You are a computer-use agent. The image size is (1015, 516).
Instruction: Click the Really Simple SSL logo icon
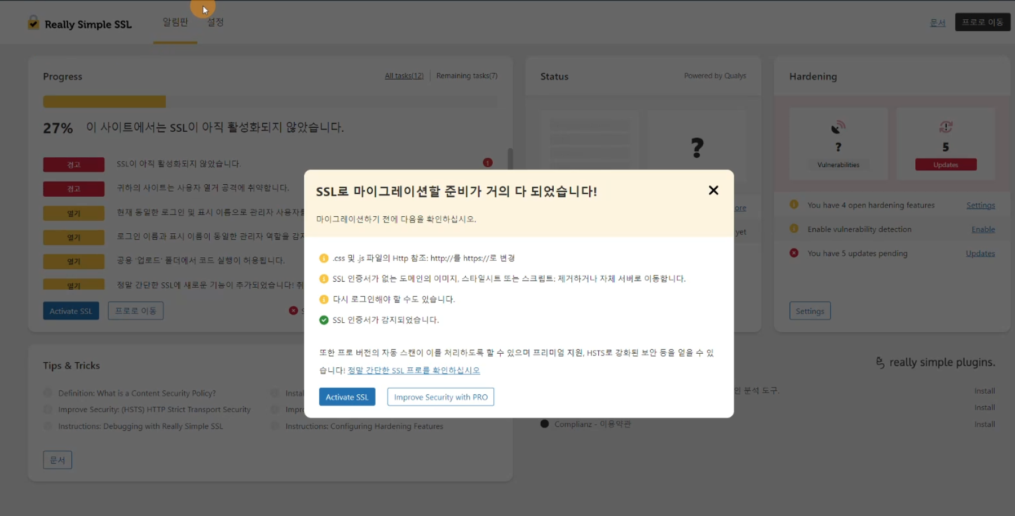coord(34,23)
